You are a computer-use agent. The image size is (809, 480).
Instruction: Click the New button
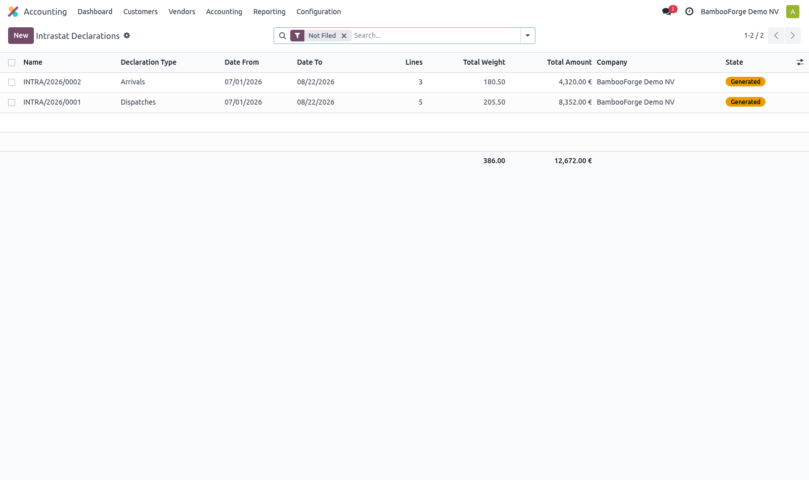click(21, 35)
